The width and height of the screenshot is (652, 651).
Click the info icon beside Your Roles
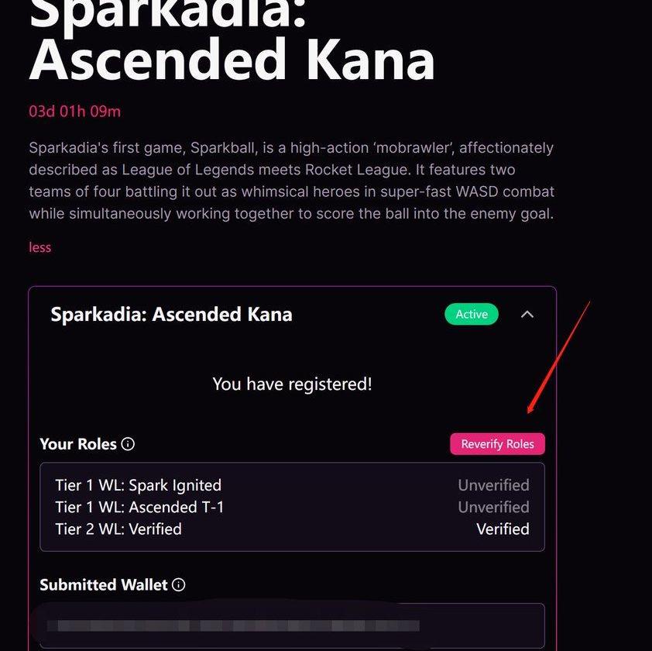coord(129,445)
